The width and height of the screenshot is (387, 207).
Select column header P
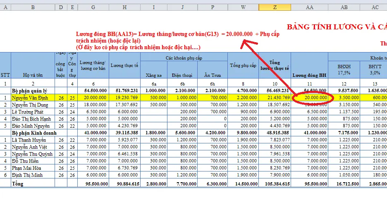coord(213,7)
